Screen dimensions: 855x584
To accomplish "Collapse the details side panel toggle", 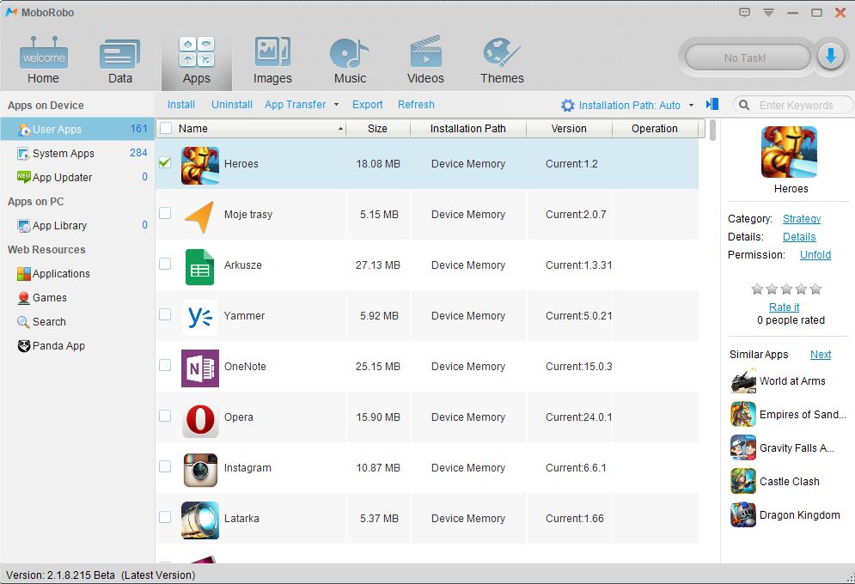I will (x=712, y=104).
